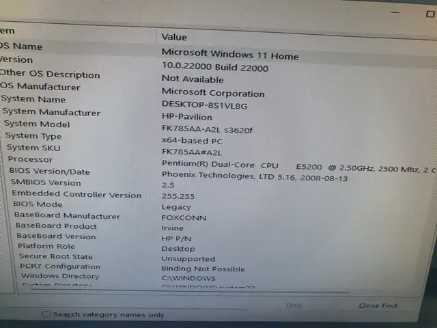
Task: Select the Binding Not Possible value
Action: (203, 269)
